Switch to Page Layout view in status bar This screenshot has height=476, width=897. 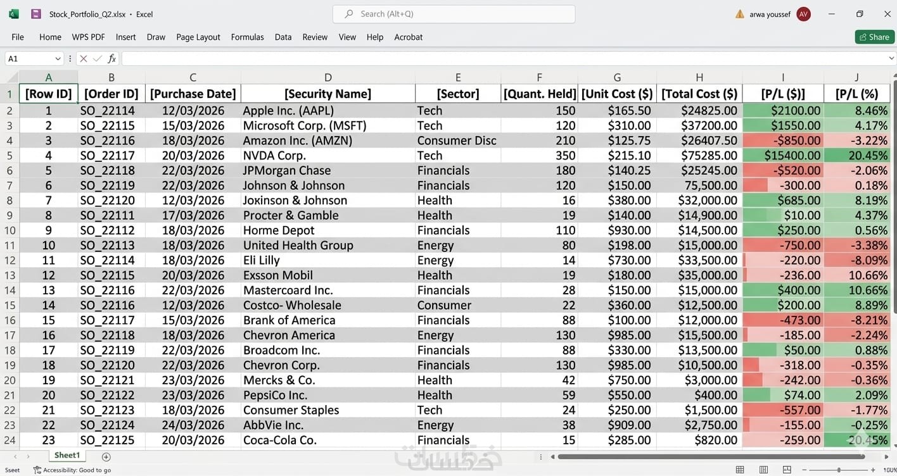click(x=763, y=470)
